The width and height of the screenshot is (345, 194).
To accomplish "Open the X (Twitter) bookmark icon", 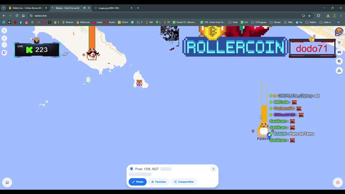I will 50,22.
